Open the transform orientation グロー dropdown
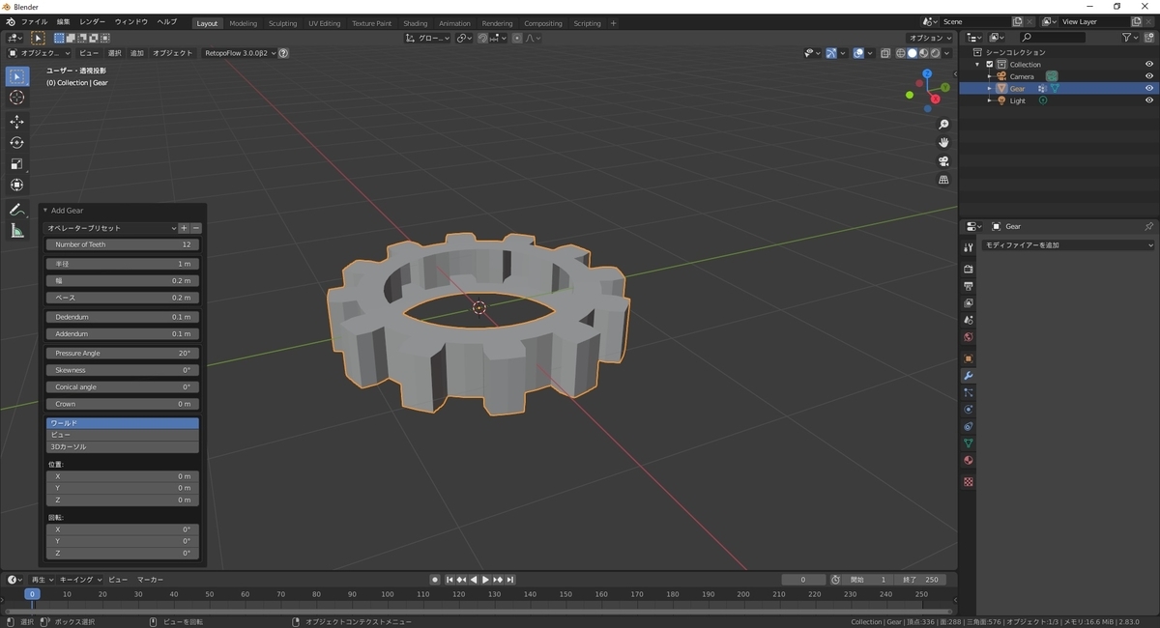Screen dimensions: 1160x628 (x=428, y=38)
